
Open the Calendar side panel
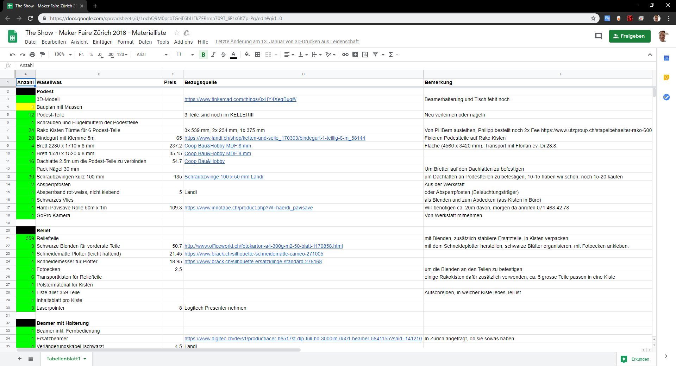click(x=666, y=58)
